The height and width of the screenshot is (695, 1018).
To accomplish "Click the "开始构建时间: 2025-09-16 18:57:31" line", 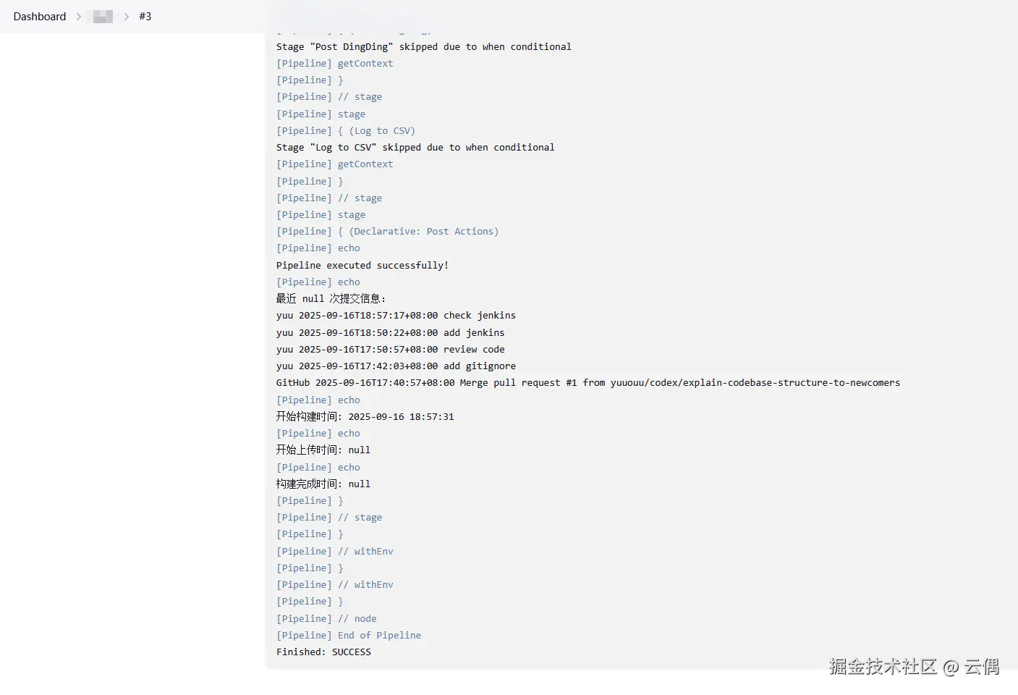I will click(365, 416).
